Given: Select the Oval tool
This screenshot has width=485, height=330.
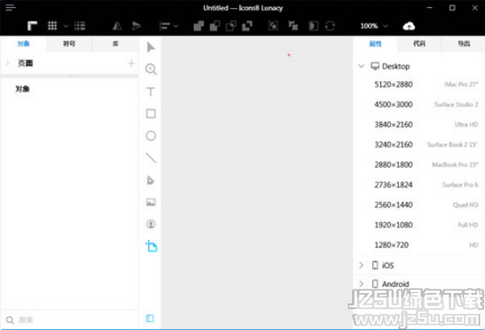Looking at the screenshot, I should (x=151, y=136).
